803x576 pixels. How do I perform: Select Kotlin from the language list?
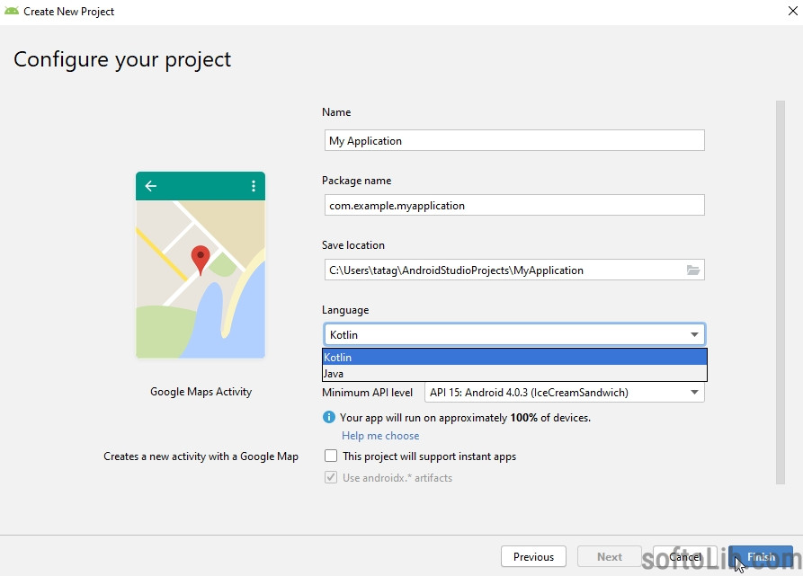pyautogui.click(x=514, y=357)
